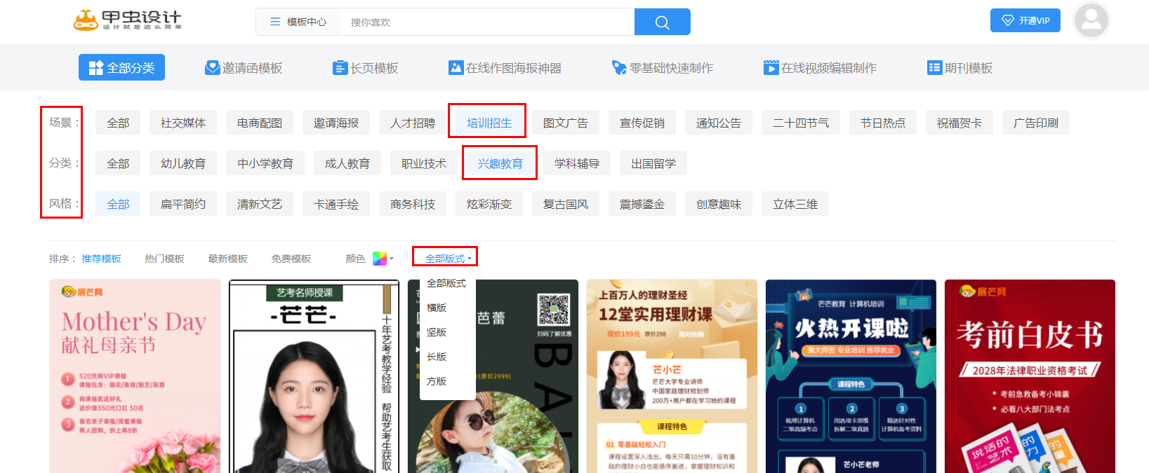This screenshot has height=473, width=1149.
Task: Choose the 广告印刷 scene filter
Action: click(1036, 123)
